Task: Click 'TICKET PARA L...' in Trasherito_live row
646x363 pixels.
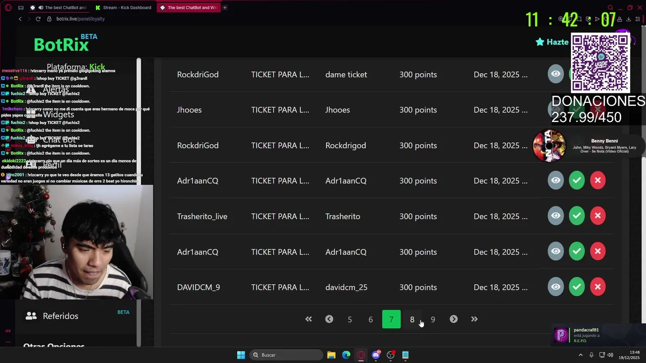Action: point(280,216)
